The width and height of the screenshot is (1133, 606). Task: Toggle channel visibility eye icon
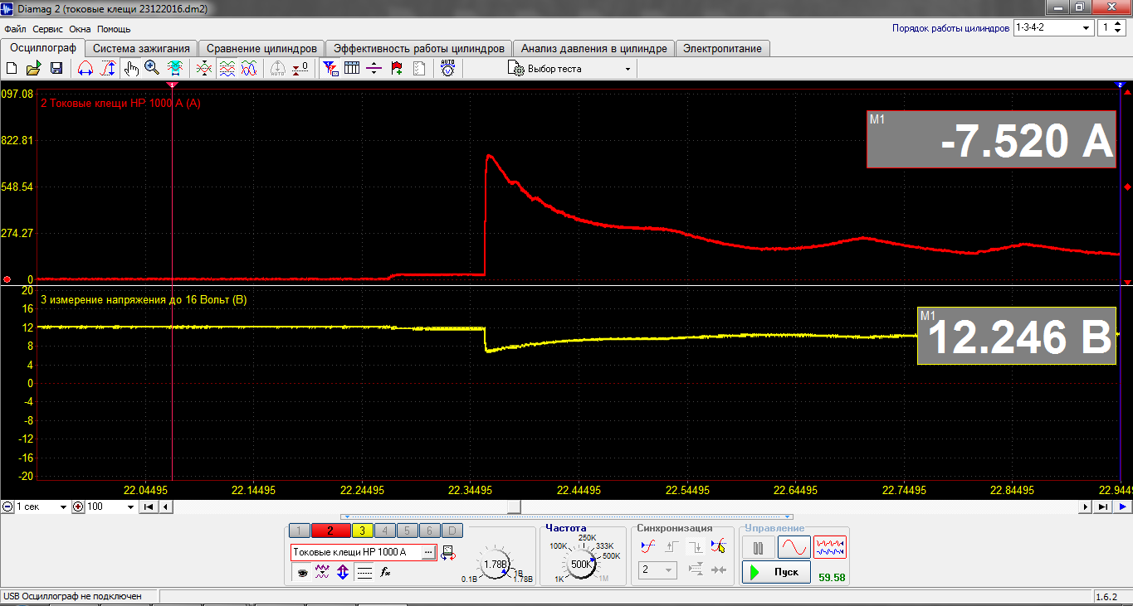pos(302,572)
